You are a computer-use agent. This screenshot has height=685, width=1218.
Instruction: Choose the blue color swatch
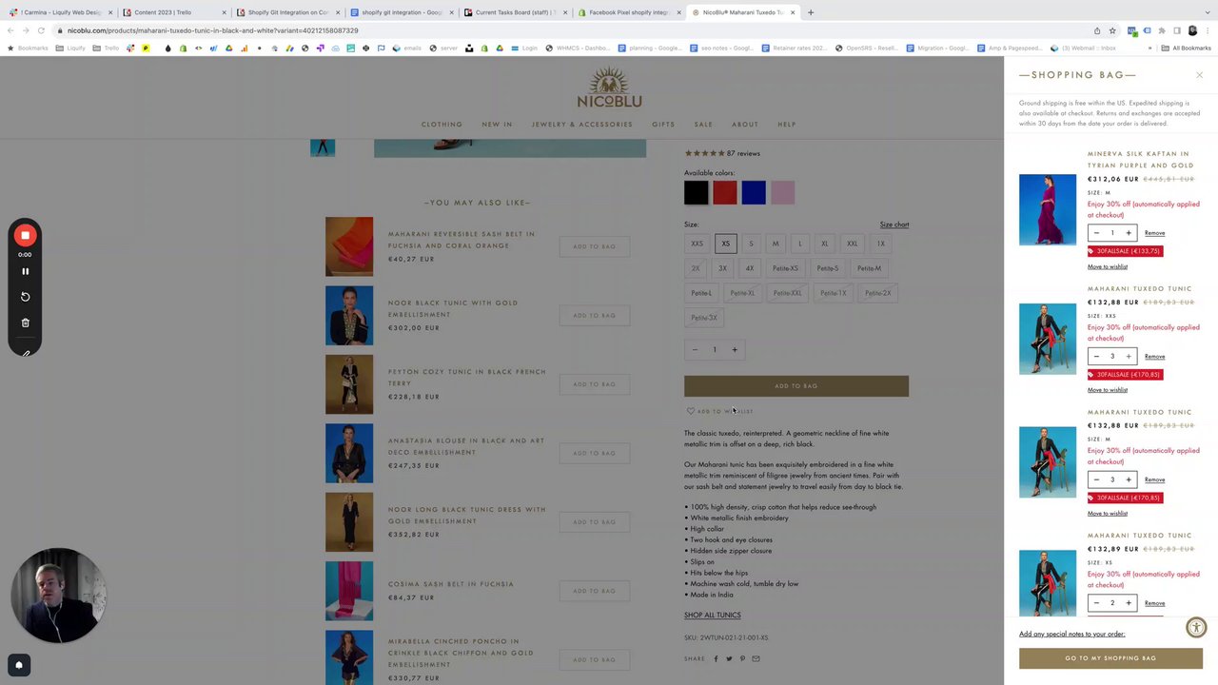pos(754,193)
